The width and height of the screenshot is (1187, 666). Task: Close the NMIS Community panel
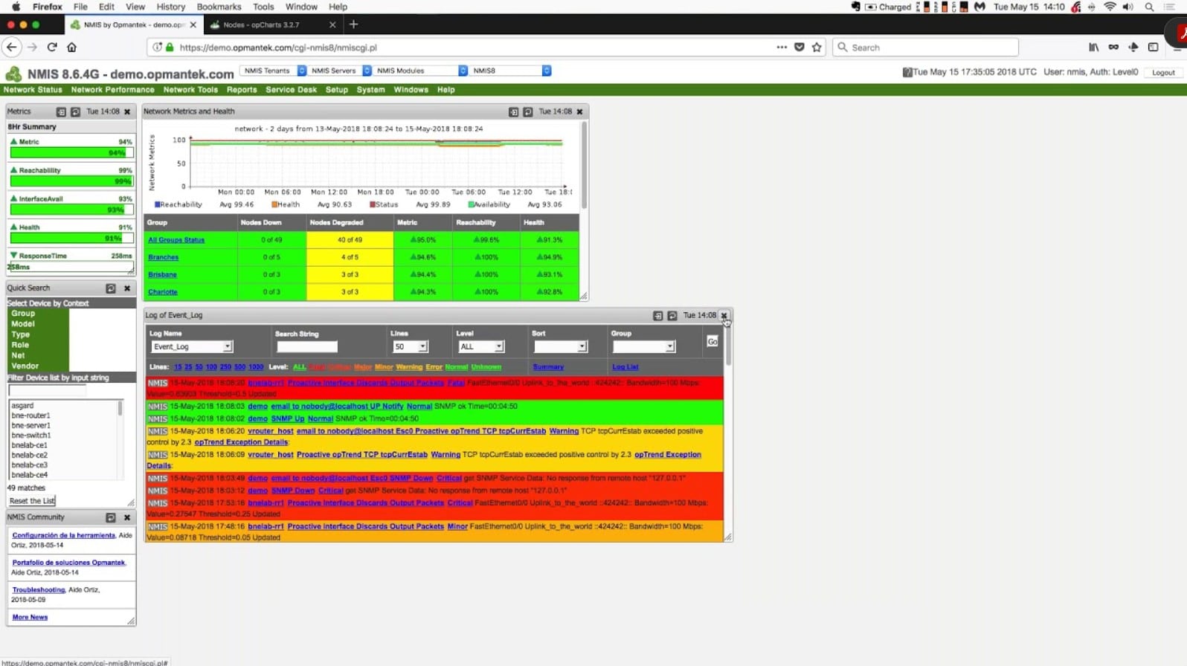[x=127, y=517]
